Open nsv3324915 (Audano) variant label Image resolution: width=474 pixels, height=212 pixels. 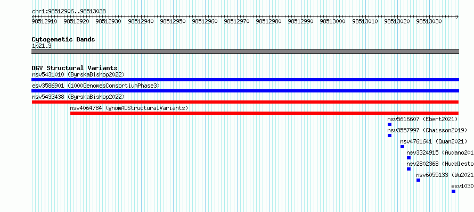click(440, 152)
